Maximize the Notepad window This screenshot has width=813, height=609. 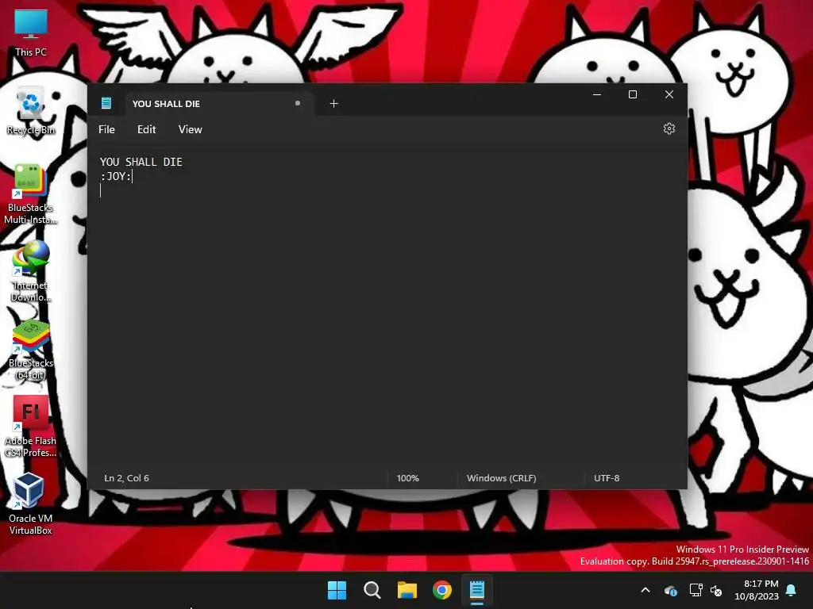pos(633,95)
